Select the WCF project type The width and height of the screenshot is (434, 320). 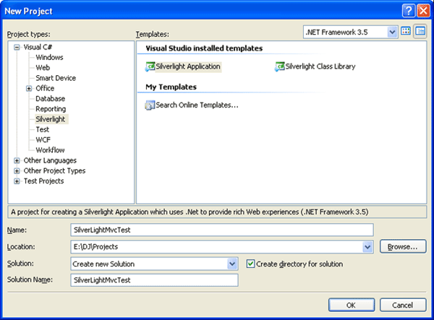43,140
